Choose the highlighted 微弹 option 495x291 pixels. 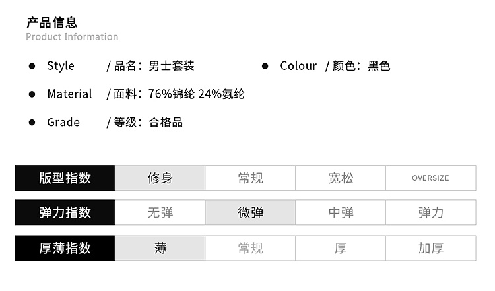(x=250, y=212)
